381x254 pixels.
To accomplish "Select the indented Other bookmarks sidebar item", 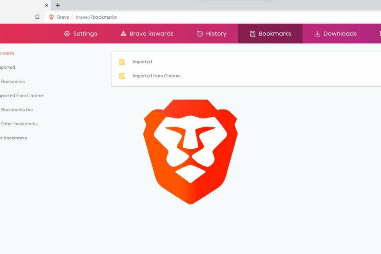I will click(x=19, y=124).
